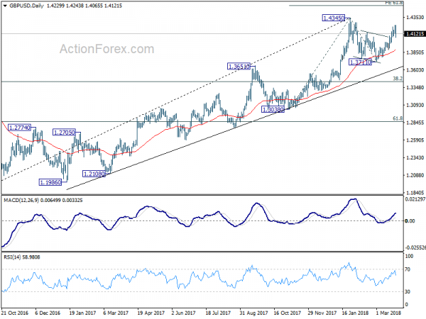Click the 16 Jan 2018 date label
The width and height of the screenshot is (426, 319).
356,313
